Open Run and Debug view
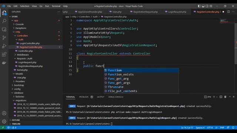 tap(4, 46)
